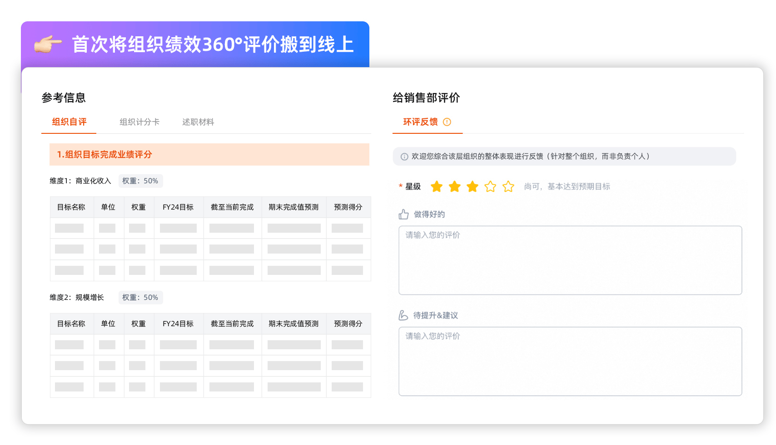Click the 星级 required field label
Viewport: 776px width, 445px height.
pyautogui.click(x=410, y=186)
